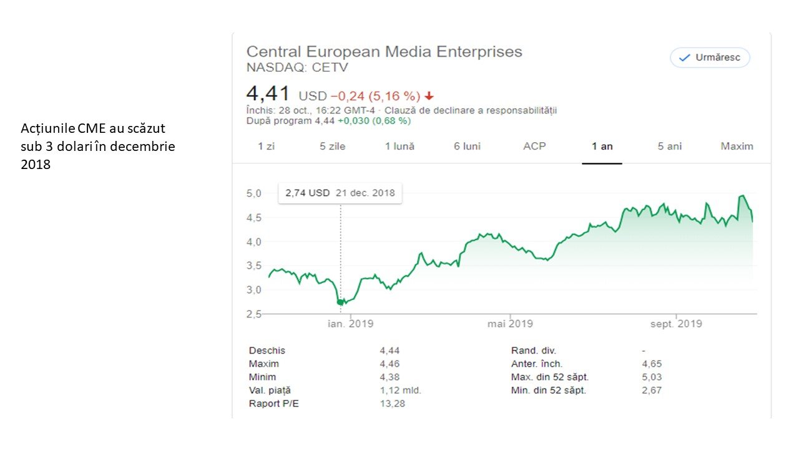799x449 pixels.
Task: Click the Central European Media Enterprises title
Action: (384, 52)
